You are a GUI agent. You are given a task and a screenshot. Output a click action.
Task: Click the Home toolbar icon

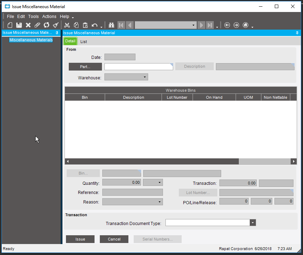click(x=246, y=25)
